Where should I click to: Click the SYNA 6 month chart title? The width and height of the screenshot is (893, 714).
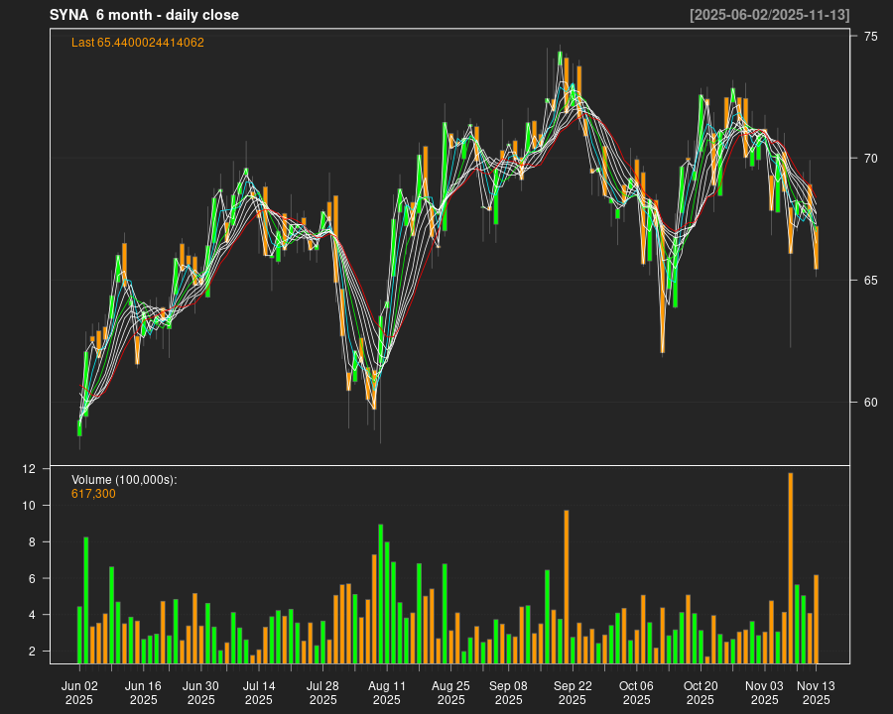click(x=144, y=15)
